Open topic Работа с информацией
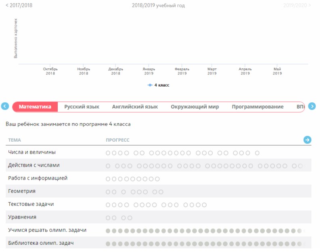 [x=38, y=178]
